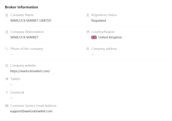The width and height of the screenshot is (172, 121).
Task: Click the envelope icon for customer email
Action: click(x=7, y=106)
